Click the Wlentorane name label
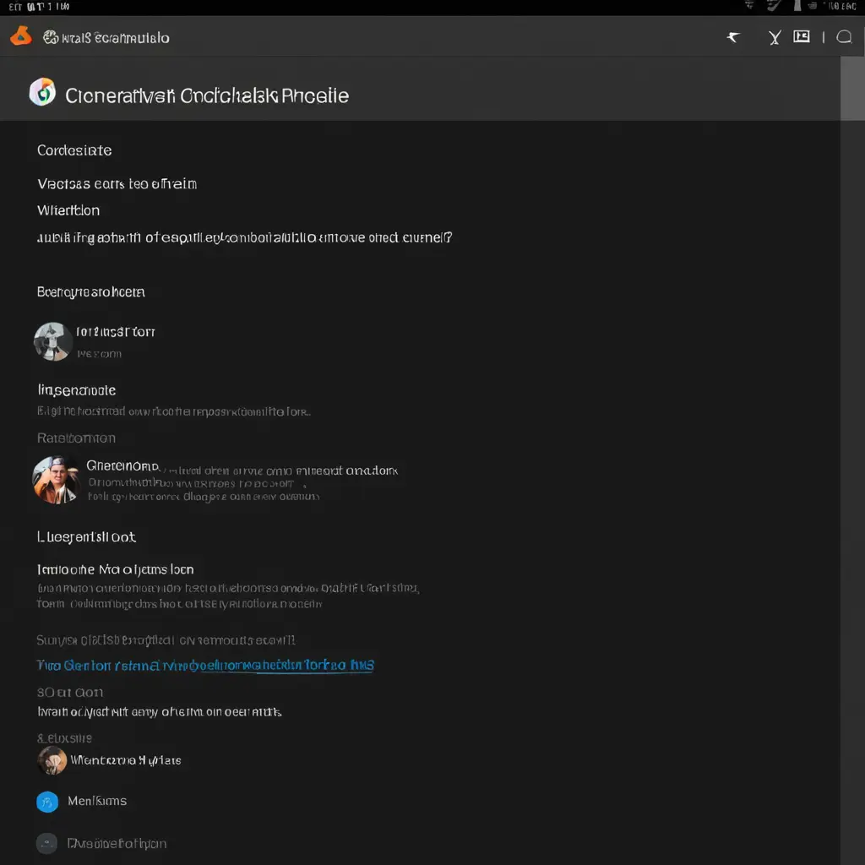Image resolution: width=865 pixels, height=865 pixels. point(125,760)
